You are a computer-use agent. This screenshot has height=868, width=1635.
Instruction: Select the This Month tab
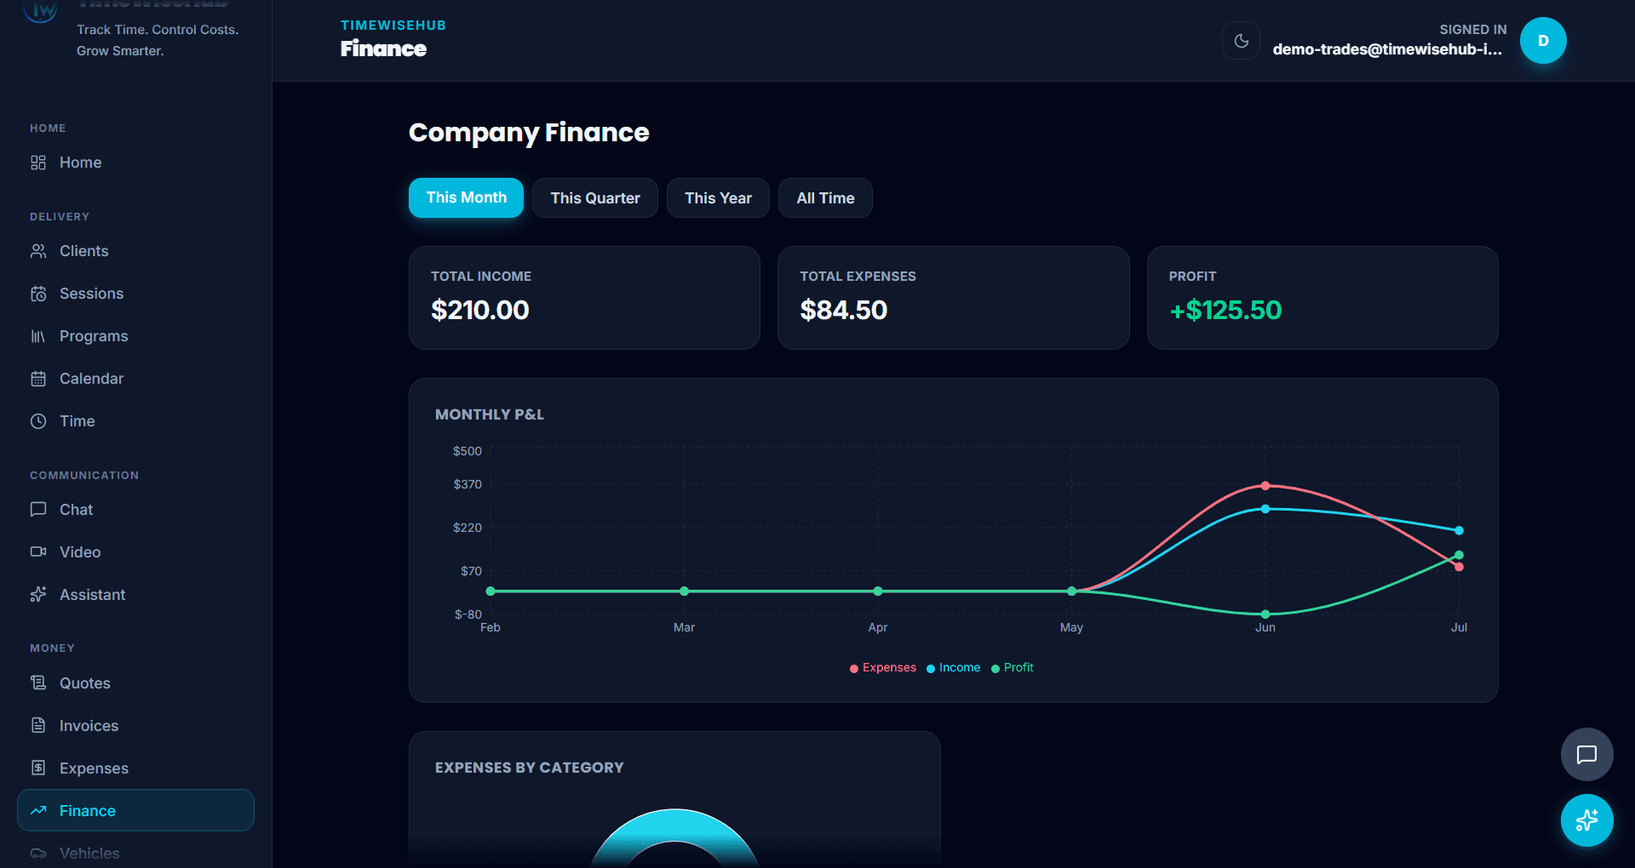466,197
